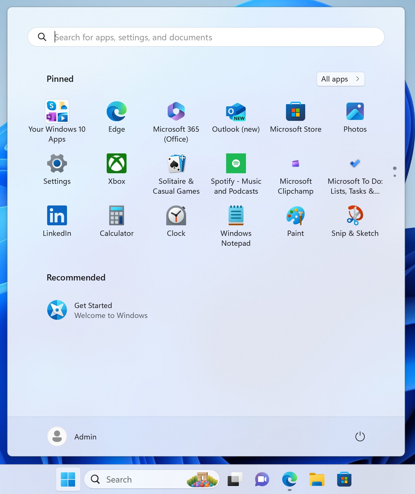Viewport: 415px width, 494px height.
Task: Launch Outlook (new) pinned app
Action: (x=236, y=117)
